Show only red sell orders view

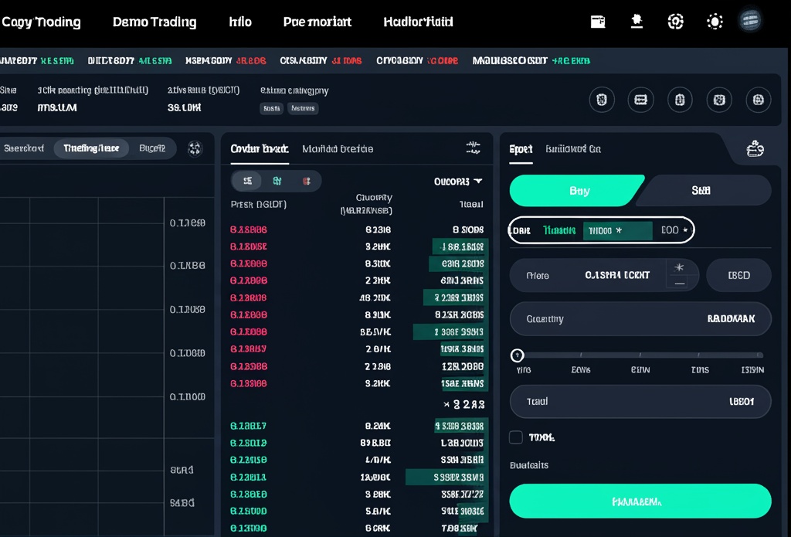point(306,181)
